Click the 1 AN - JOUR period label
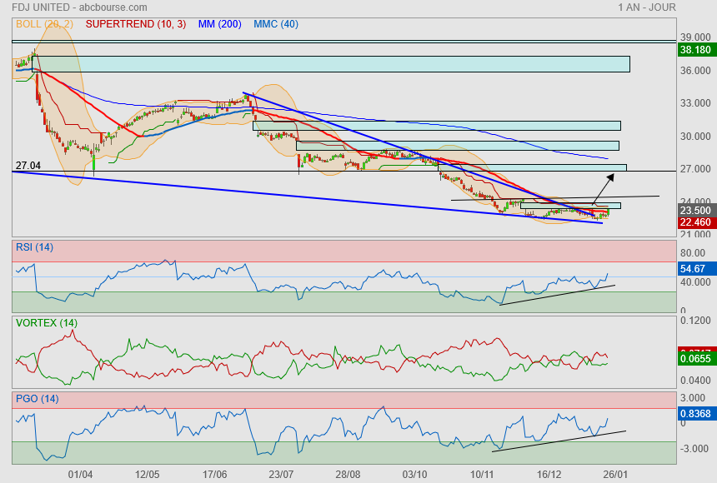Screen dimensions: 717x483 pos(647,7)
